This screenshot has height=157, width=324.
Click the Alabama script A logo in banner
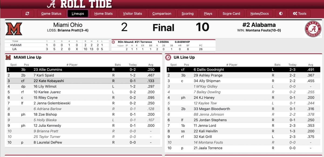[x=51, y=4]
